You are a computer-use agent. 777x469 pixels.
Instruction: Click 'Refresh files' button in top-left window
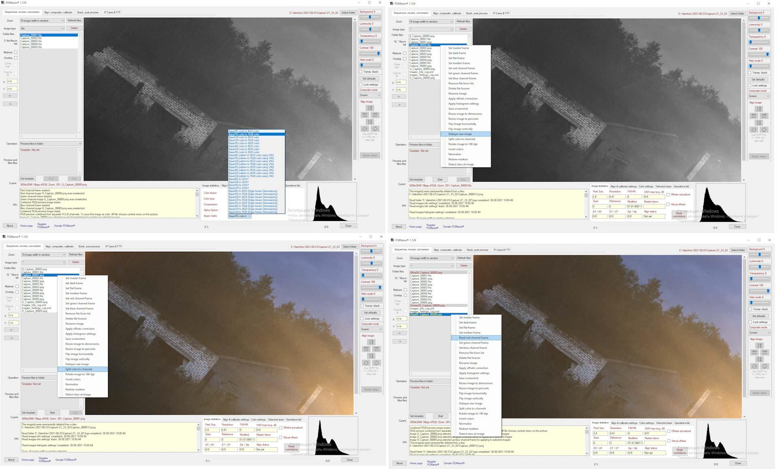pos(74,21)
